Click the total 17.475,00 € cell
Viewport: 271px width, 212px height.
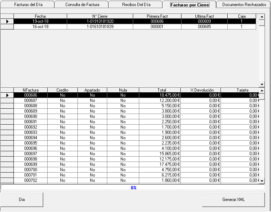(160, 164)
